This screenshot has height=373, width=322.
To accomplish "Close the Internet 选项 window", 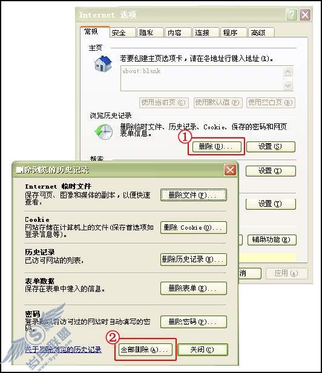I will (305, 15).
